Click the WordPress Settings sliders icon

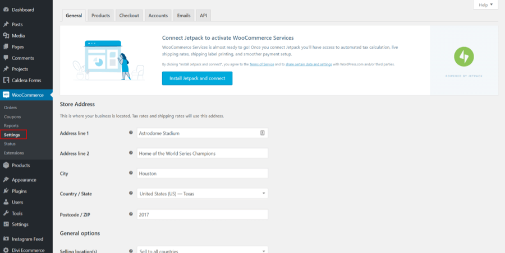click(6, 224)
